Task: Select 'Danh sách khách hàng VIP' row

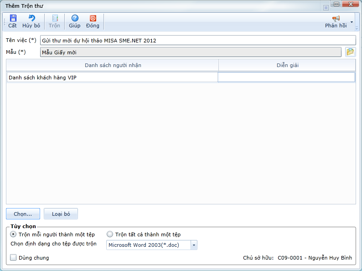Action: (x=112, y=78)
